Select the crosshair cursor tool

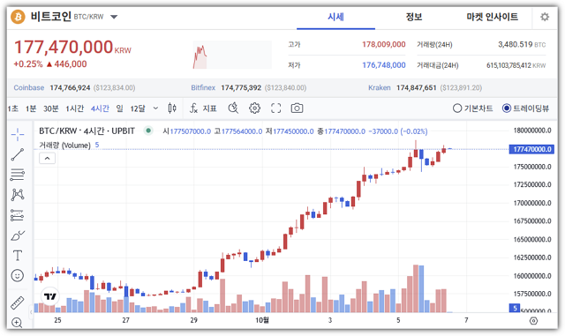18,134
